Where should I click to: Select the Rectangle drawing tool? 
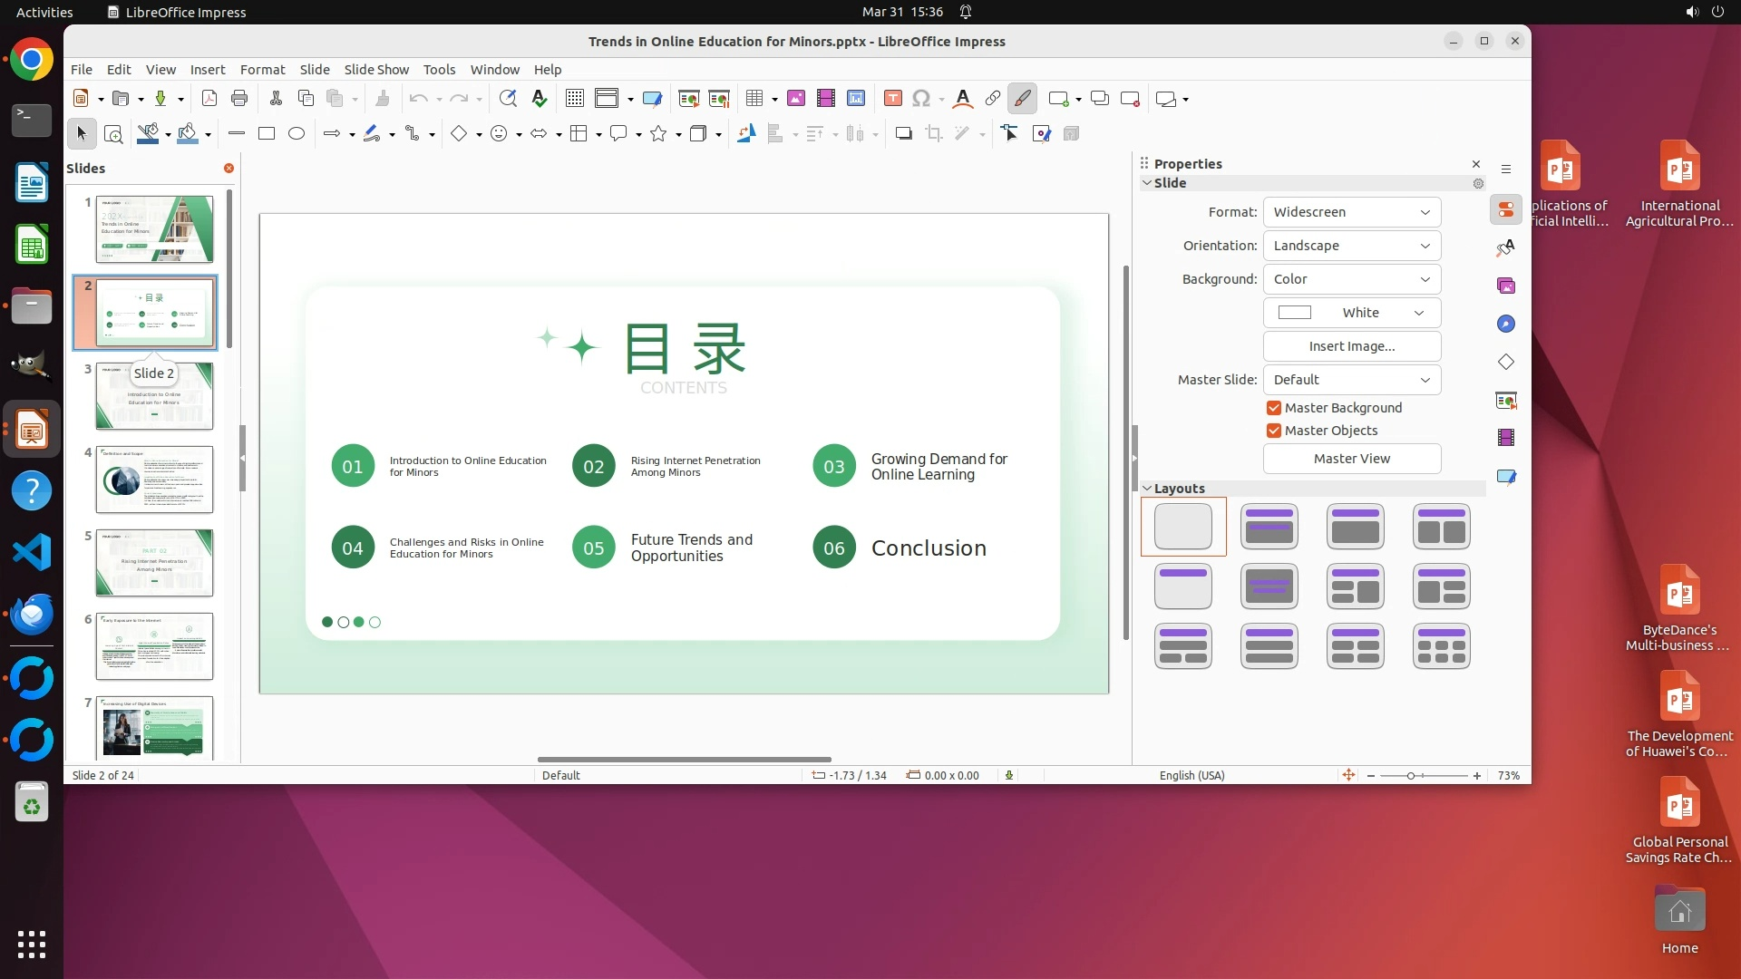tap(267, 134)
